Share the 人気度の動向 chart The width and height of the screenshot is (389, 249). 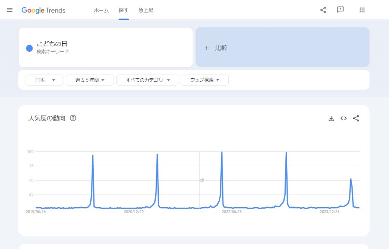tap(356, 119)
